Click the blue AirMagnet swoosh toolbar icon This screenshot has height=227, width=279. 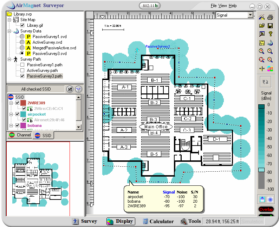[x=270, y=43]
